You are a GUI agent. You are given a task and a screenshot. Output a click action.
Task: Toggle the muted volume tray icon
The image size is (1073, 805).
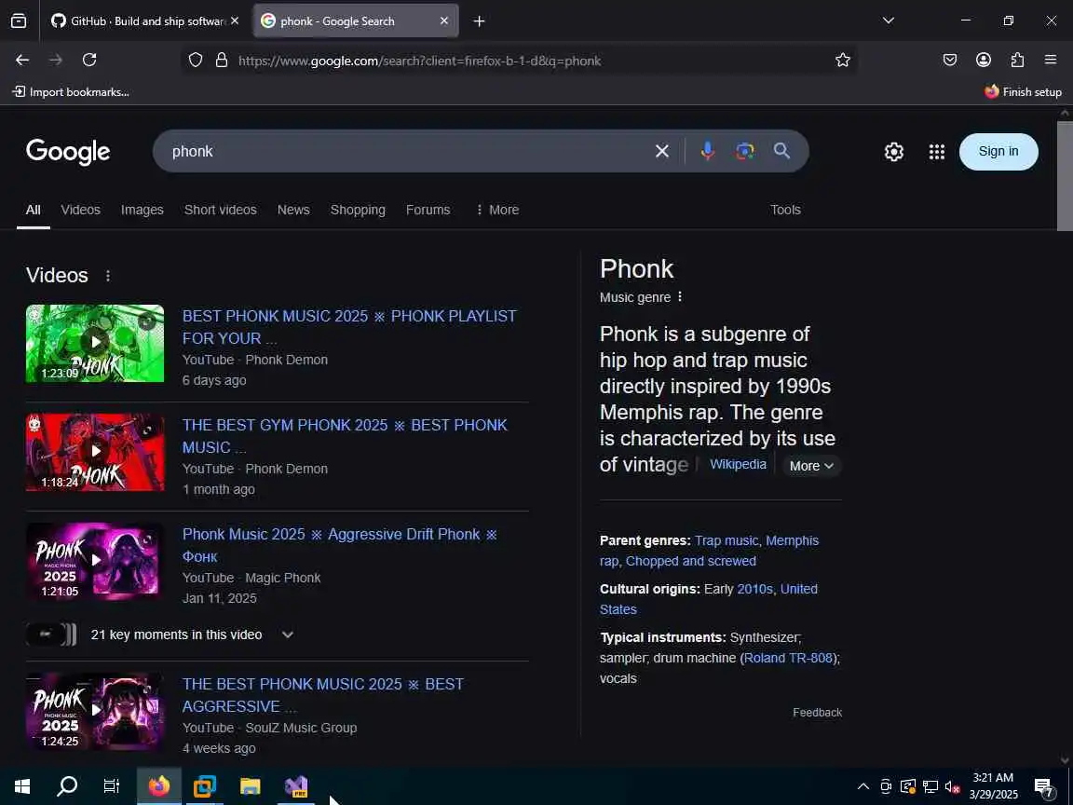(x=953, y=786)
